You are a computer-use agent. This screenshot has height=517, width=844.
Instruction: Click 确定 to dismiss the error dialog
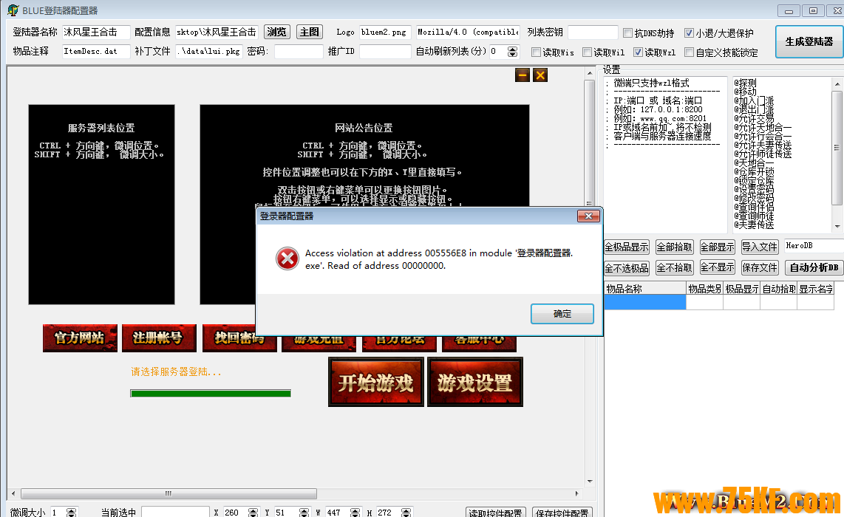click(x=562, y=314)
